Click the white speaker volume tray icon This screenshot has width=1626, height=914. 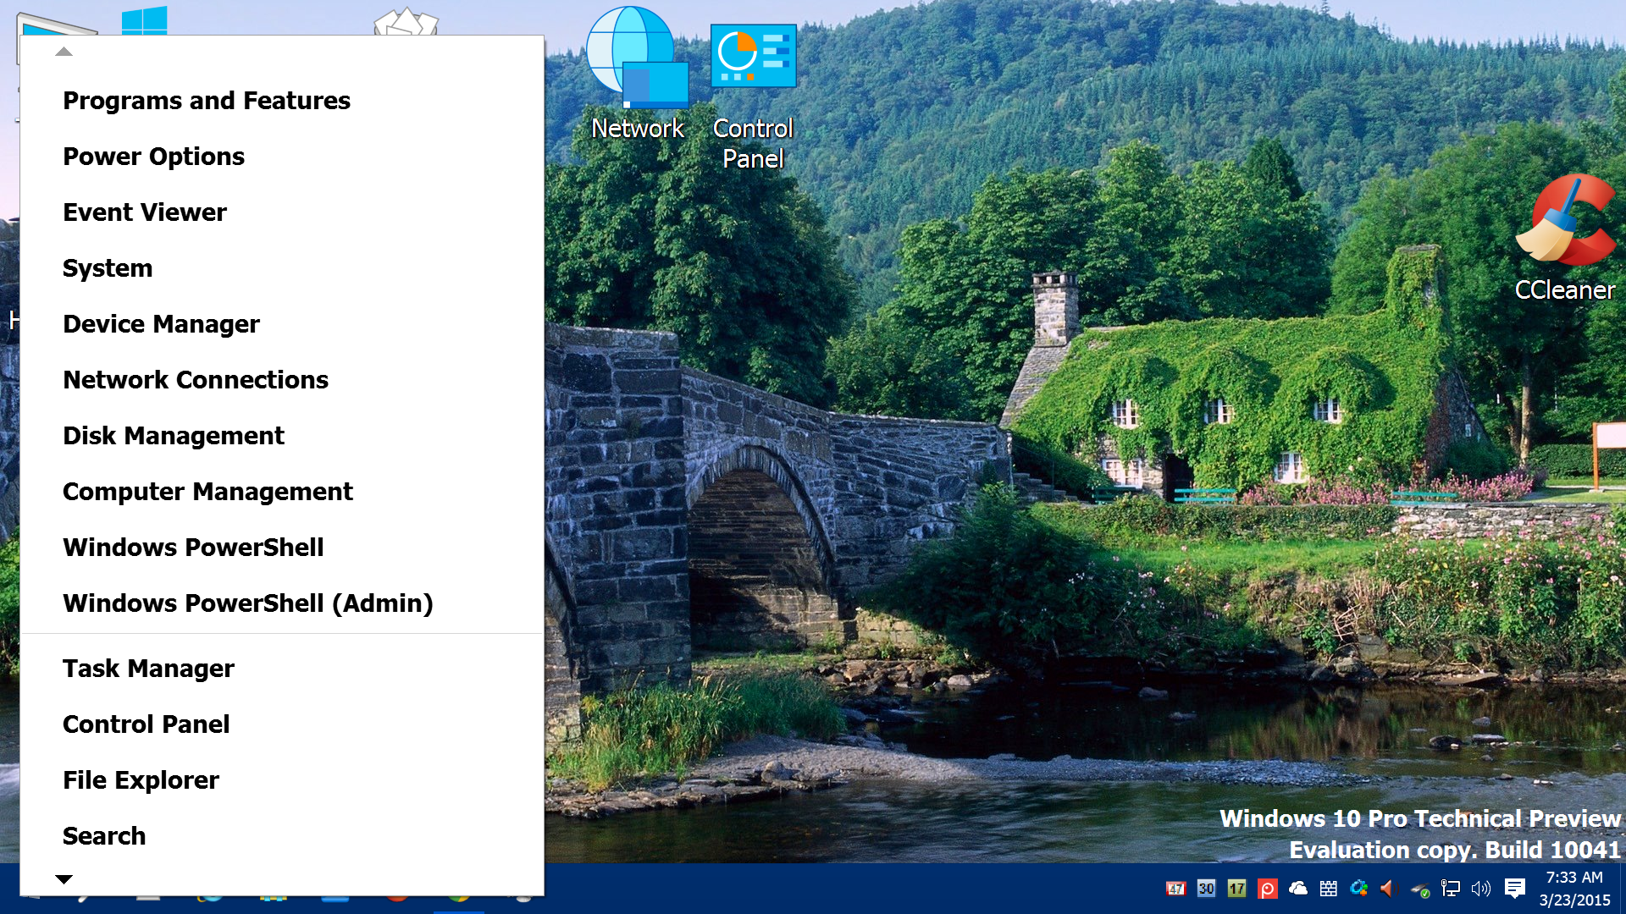click(x=1480, y=888)
